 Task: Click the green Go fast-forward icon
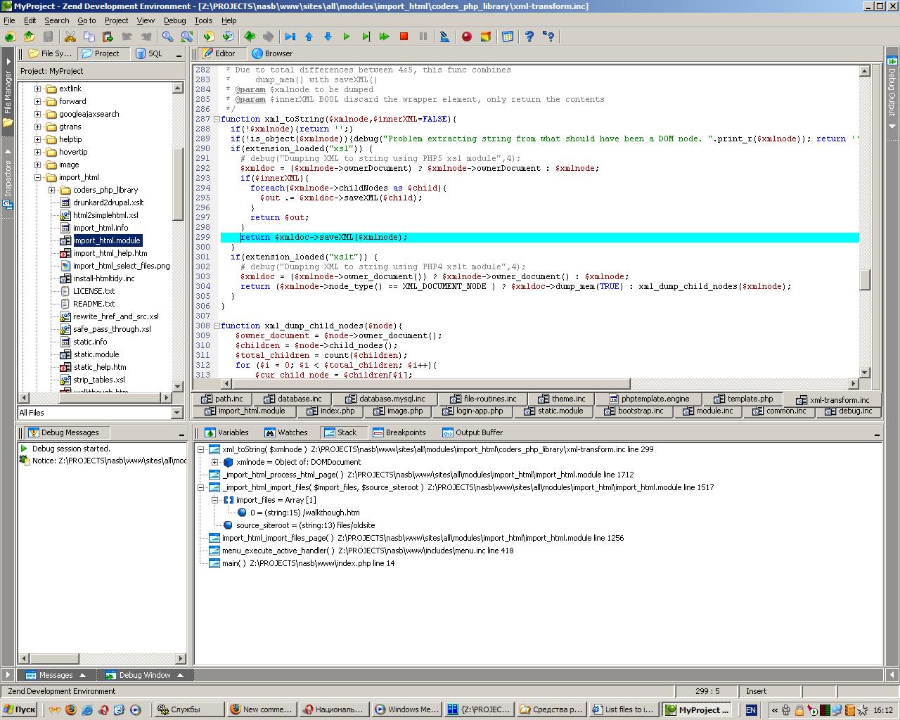pos(385,37)
